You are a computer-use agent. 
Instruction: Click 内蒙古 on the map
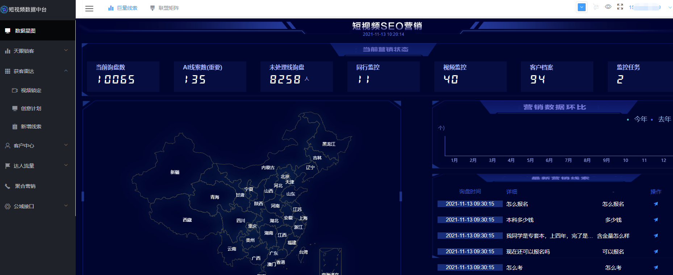pos(268,168)
